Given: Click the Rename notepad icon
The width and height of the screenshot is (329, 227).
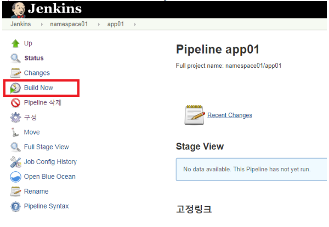Looking at the screenshot, I should (15, 191).
